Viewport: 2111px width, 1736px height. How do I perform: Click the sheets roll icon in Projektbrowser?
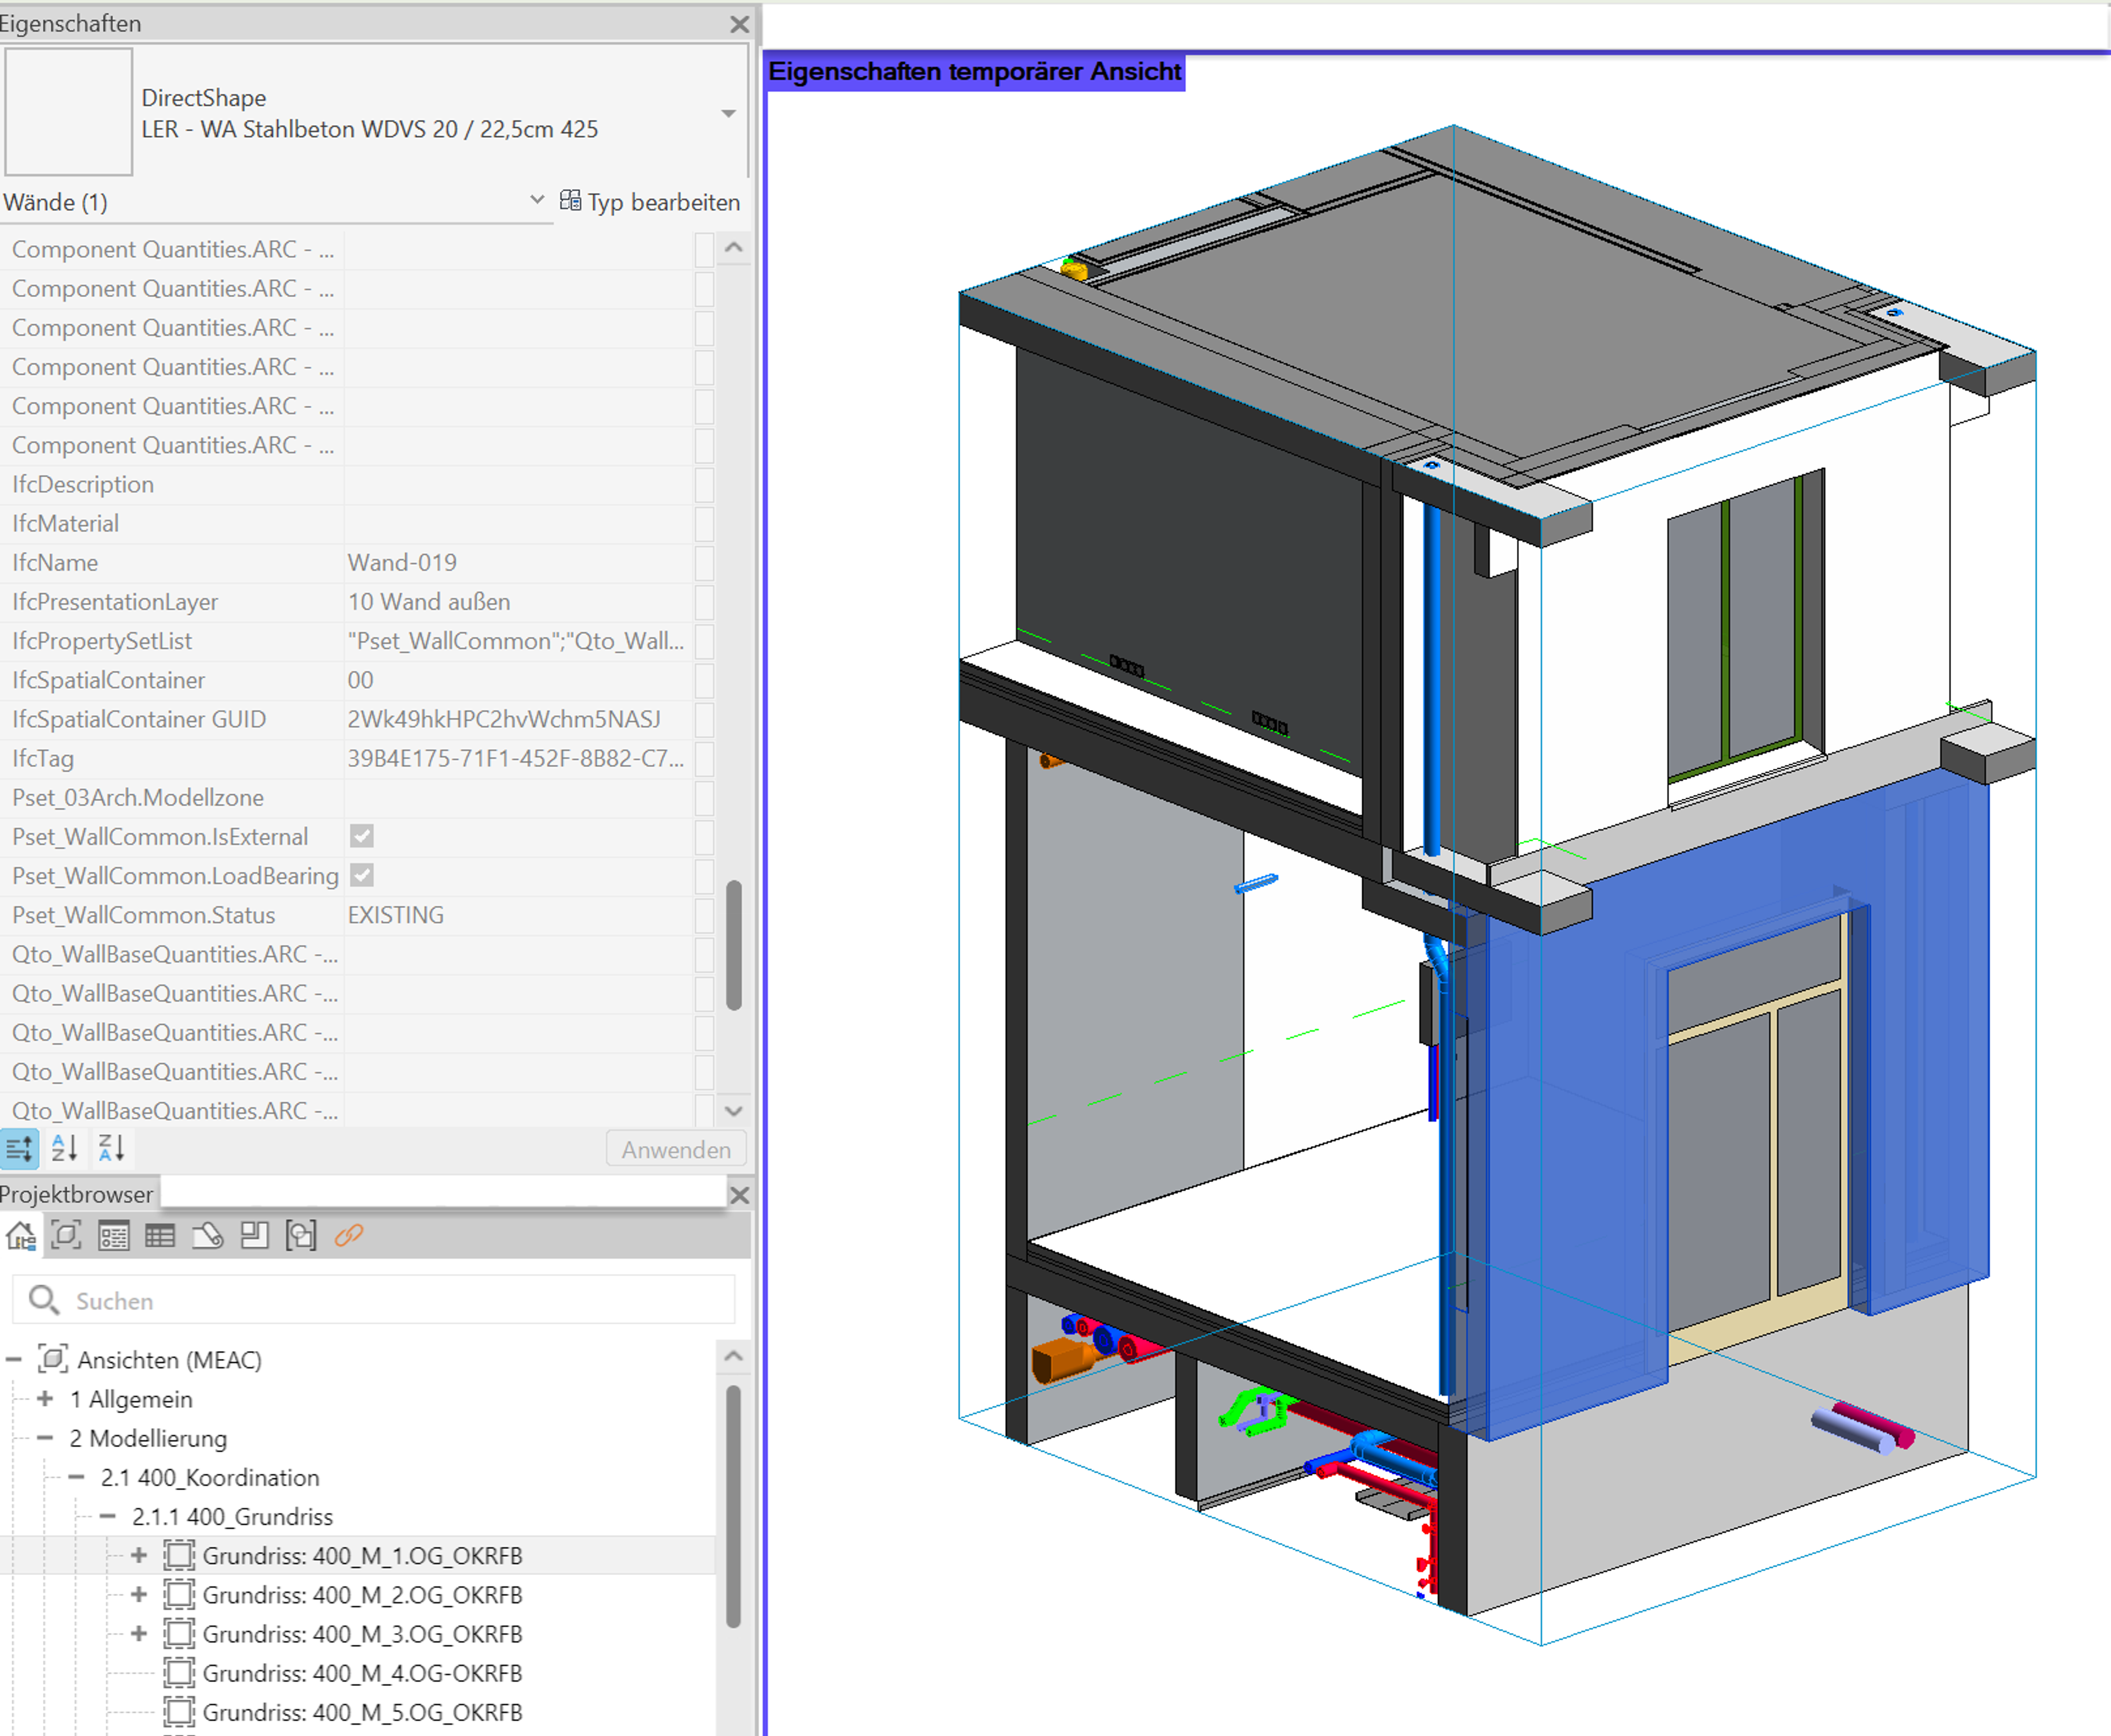[207, 1235]
